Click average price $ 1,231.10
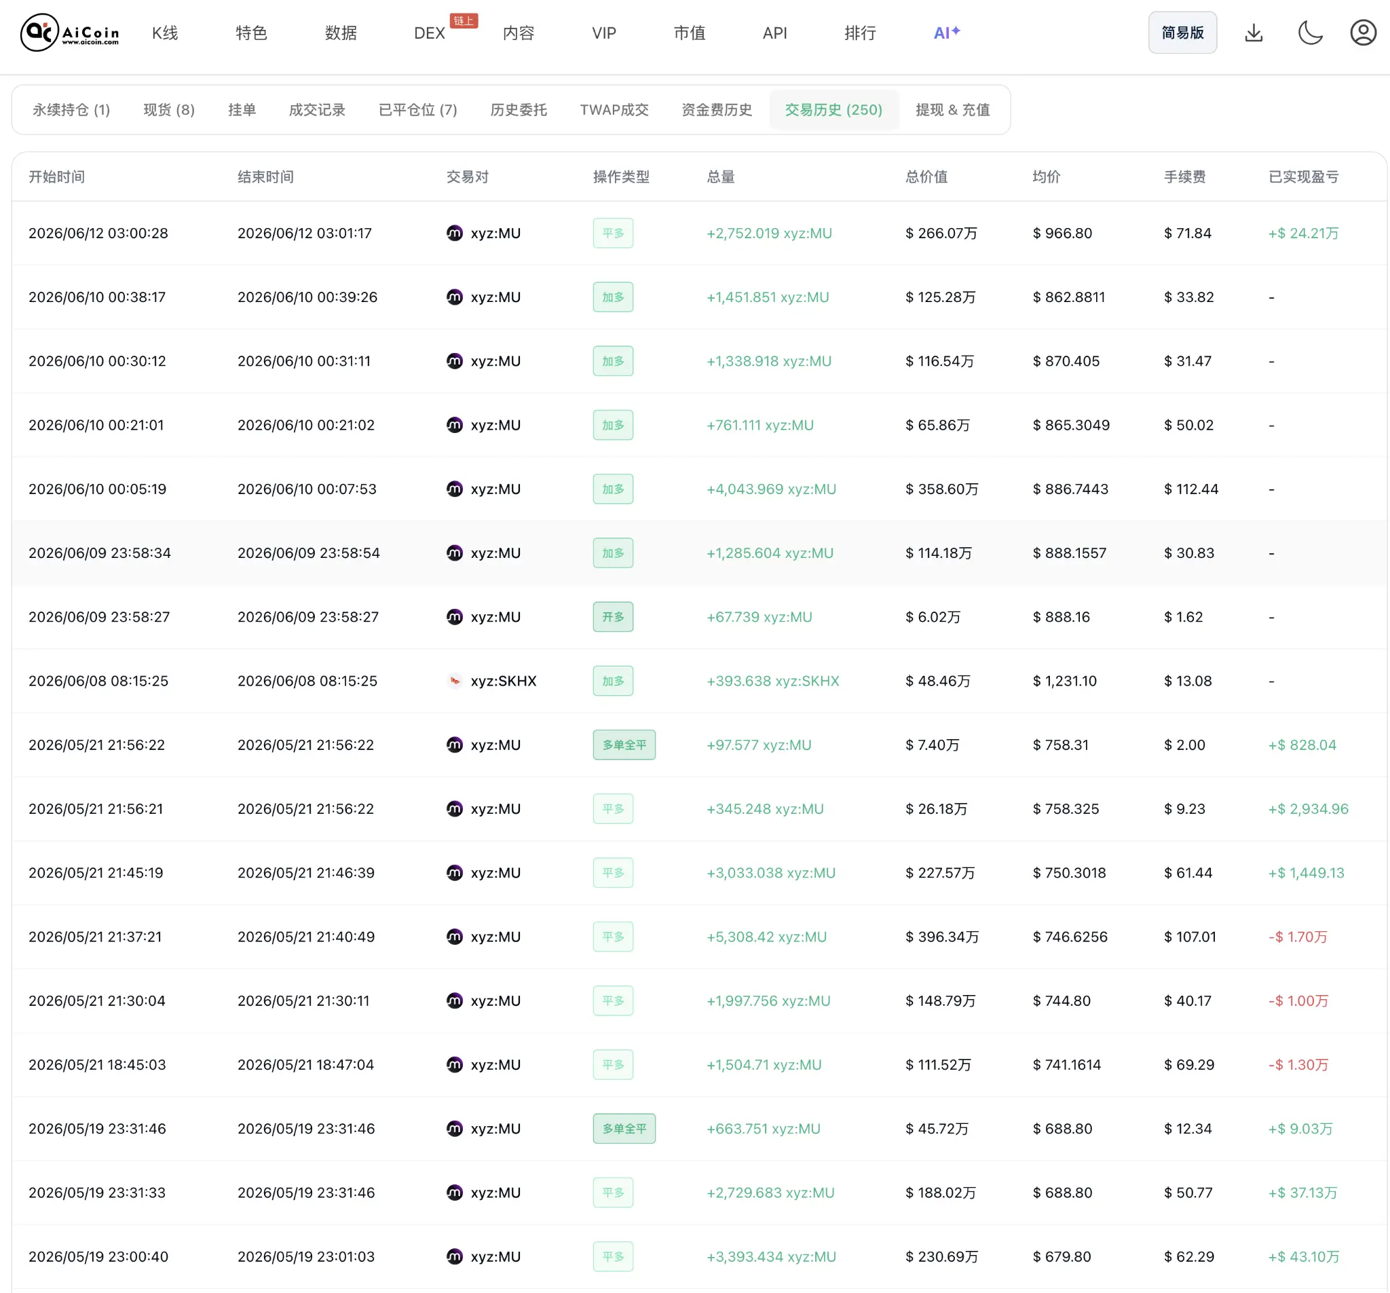This screenshot has width=1390, height=1293. point(1064,681)
